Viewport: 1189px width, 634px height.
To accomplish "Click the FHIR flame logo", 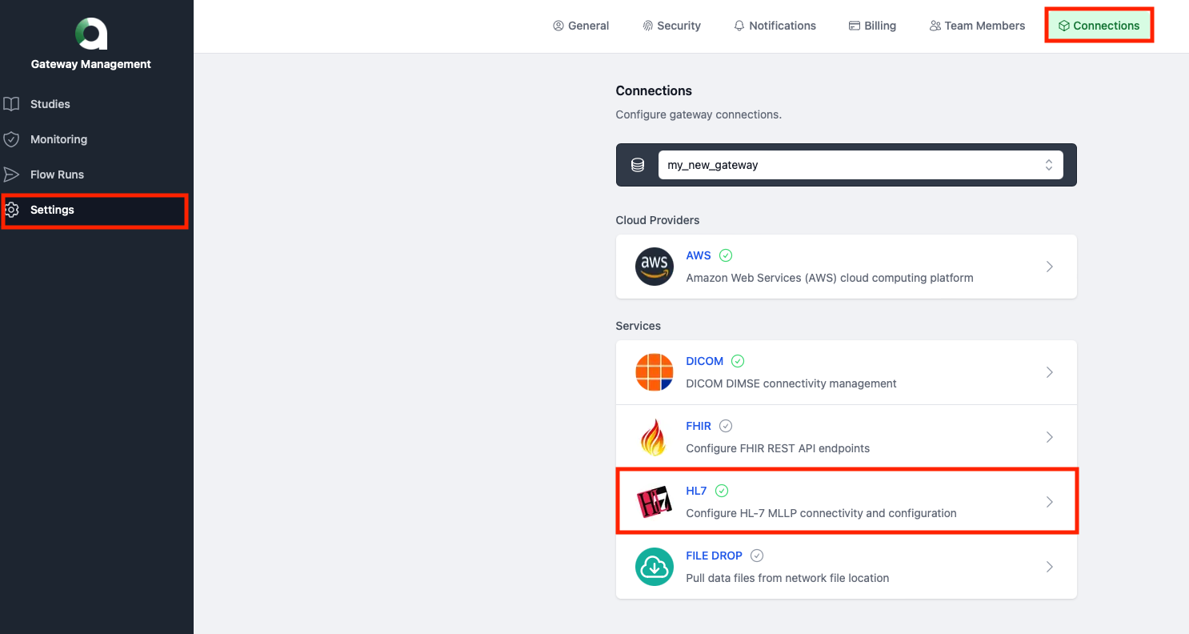I will pyautogui.click(x=655, y=437).
